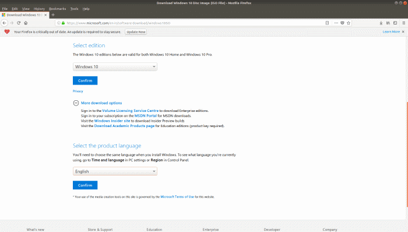Open a new tab with plus icon
408x232 pixels.
(53, 15)
